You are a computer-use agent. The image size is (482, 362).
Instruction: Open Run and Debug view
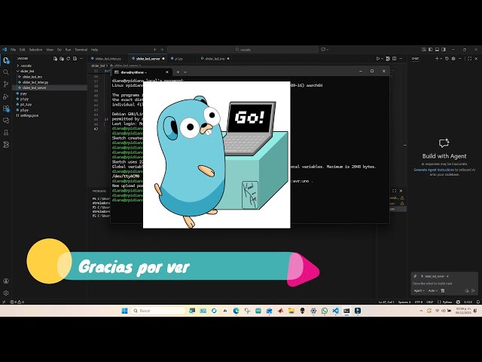[6, 97]
